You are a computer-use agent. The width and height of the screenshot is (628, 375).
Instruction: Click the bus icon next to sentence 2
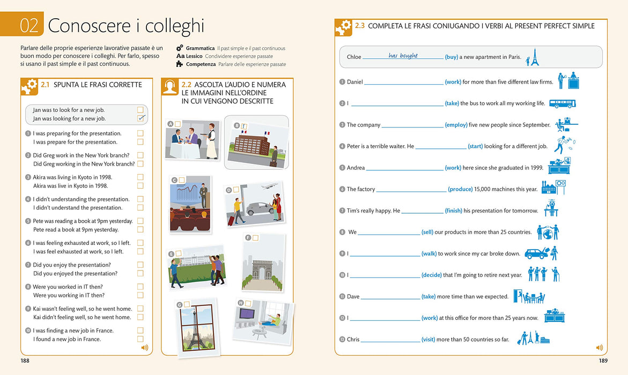click(563, 103)
